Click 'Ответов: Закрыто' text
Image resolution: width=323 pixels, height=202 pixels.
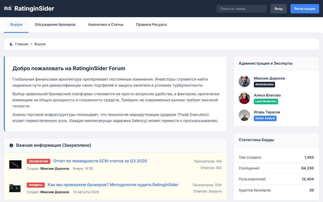coord(208,191)
